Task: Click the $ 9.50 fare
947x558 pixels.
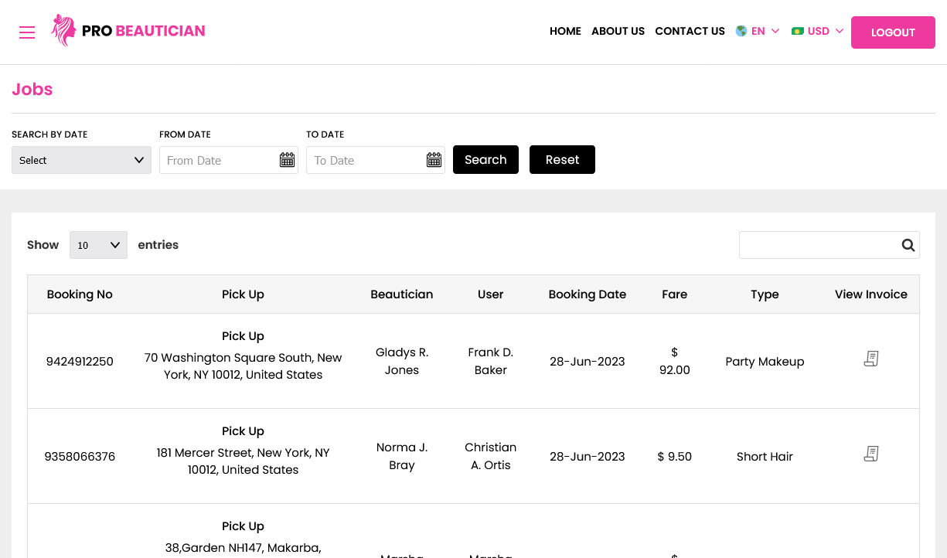Action: pyautogui.click(x=675, y=457)
